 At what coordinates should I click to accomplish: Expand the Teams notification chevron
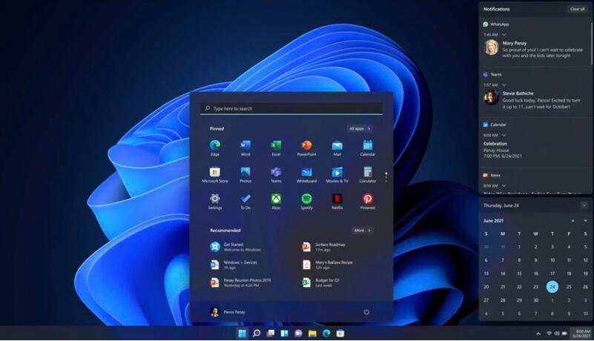[504, 85]
